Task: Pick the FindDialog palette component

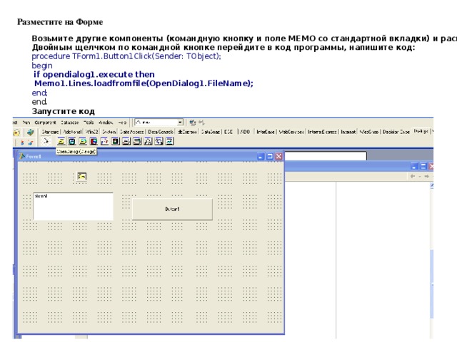Action: (x=148, y=141)
